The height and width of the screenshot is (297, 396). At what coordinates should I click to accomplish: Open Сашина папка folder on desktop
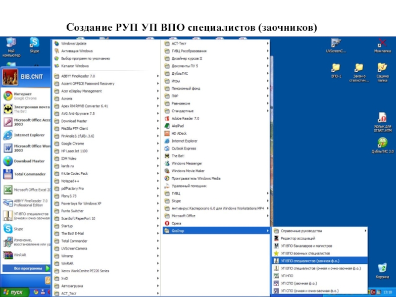[382, 72]
